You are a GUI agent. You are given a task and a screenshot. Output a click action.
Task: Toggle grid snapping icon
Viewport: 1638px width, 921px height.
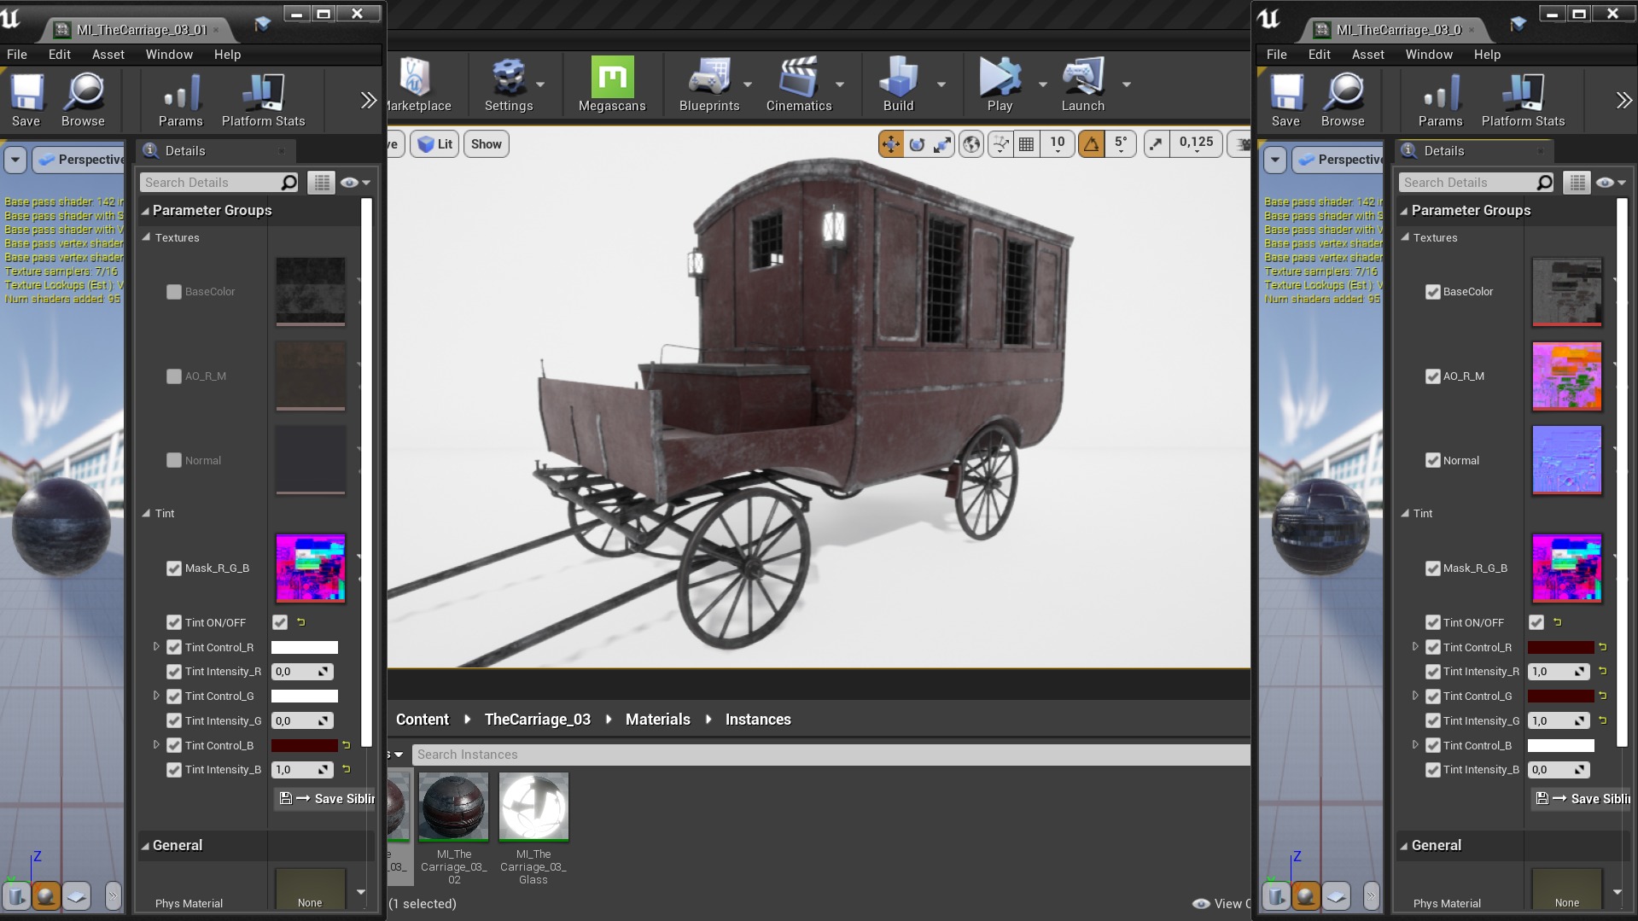(1027, 144)
